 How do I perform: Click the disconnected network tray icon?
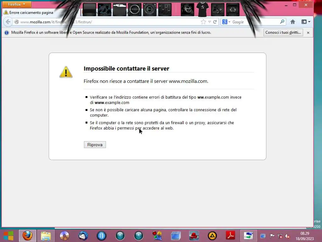(x=280, y=236)
